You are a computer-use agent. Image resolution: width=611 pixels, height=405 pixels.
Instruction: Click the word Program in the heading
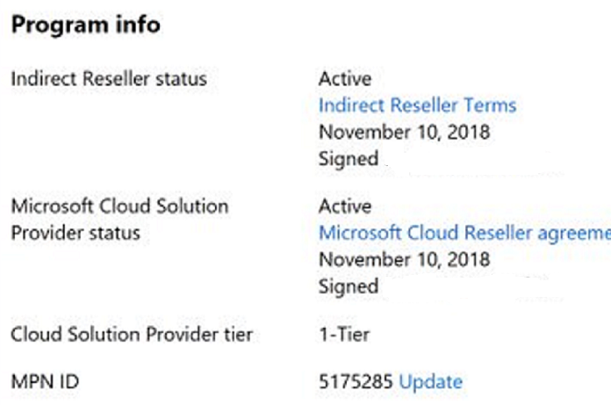(54, 25)
